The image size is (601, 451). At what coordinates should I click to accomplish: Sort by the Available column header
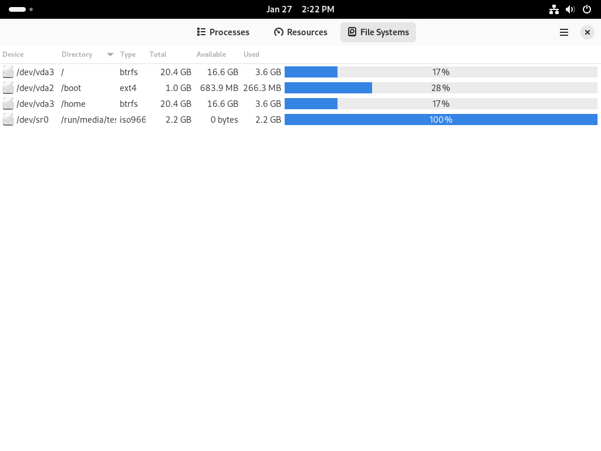pyautogui.click(x=211, y=55)
